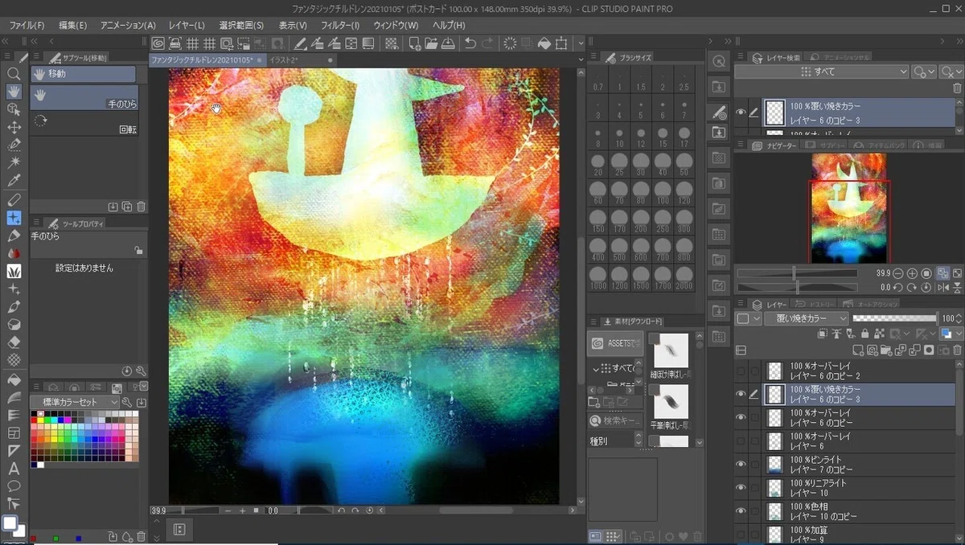Click the layer opacity slider
This screenshot has width=965, height=545.
click(x=894, y=318)
